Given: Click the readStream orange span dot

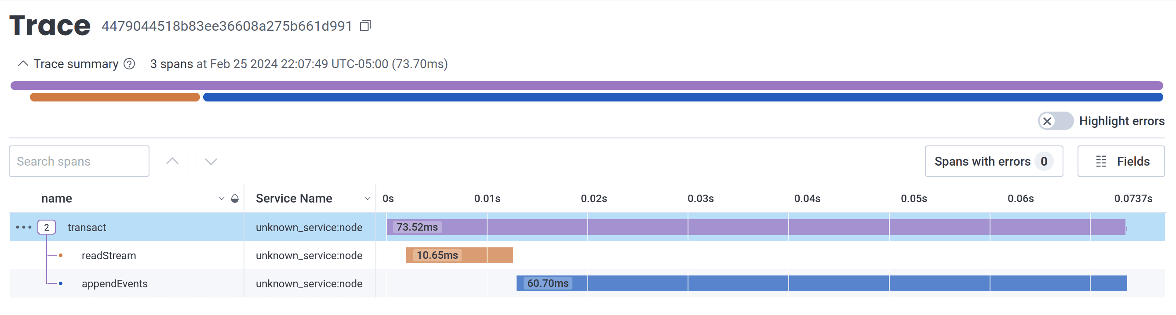Looking at the screenshot, I should (x=61, y=256).
